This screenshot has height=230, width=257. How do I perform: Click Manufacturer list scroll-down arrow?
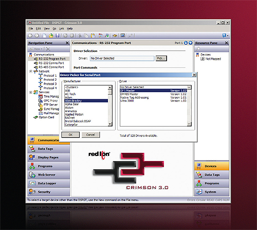(110, 124)
